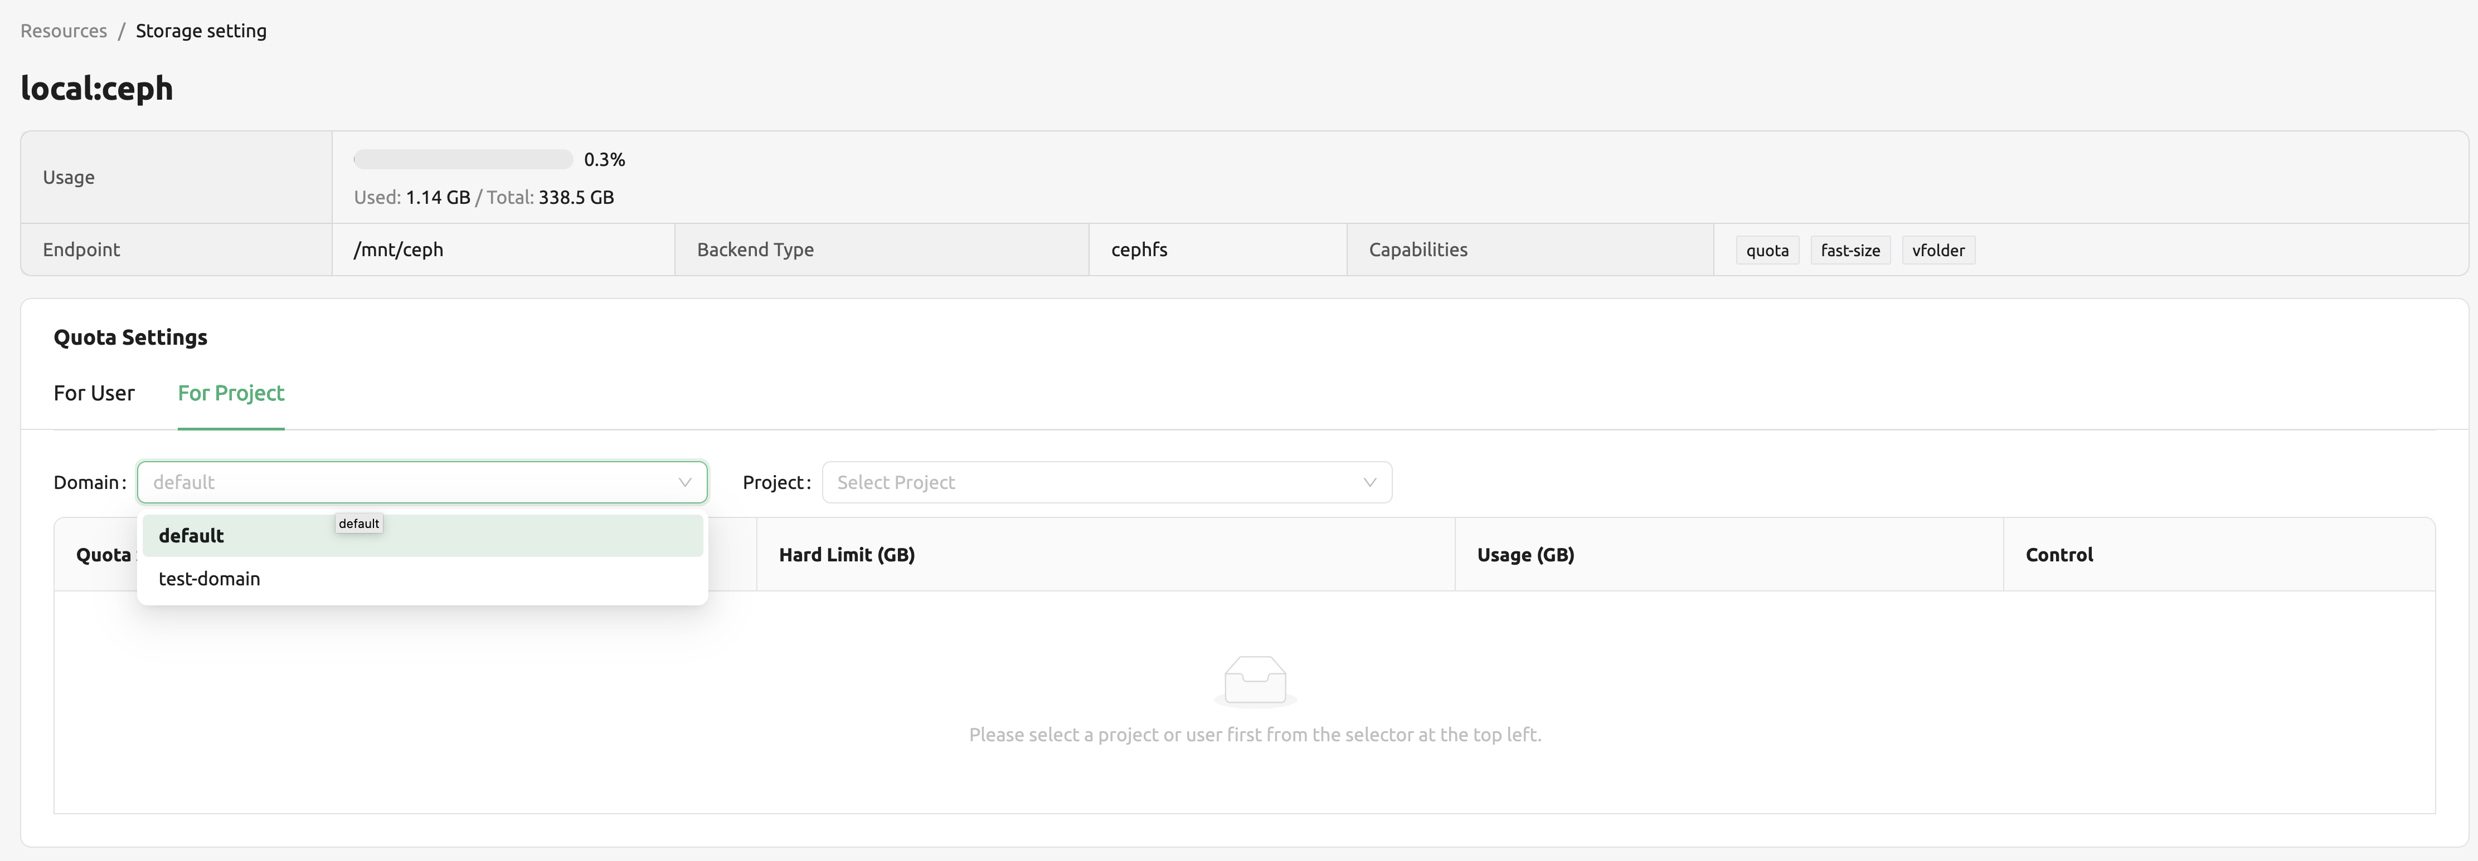Screen dimensions: 2478x861
Task: Click the Used 1.14 GB value
Action: point(438,197)
